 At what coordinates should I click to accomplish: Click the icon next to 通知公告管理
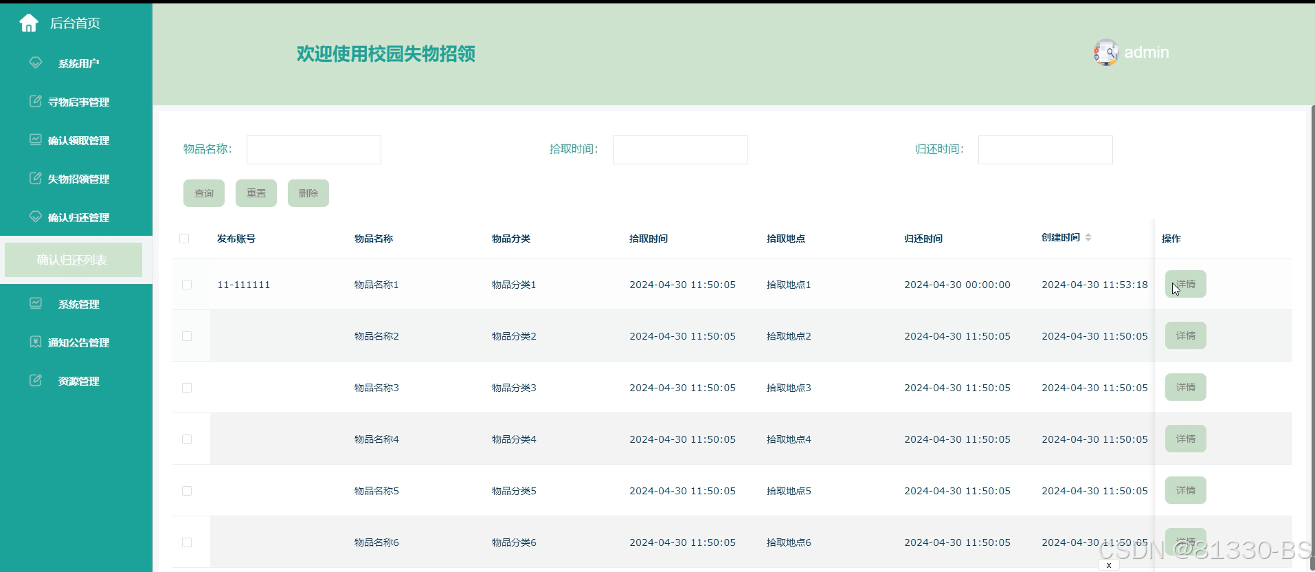point(36,342)
